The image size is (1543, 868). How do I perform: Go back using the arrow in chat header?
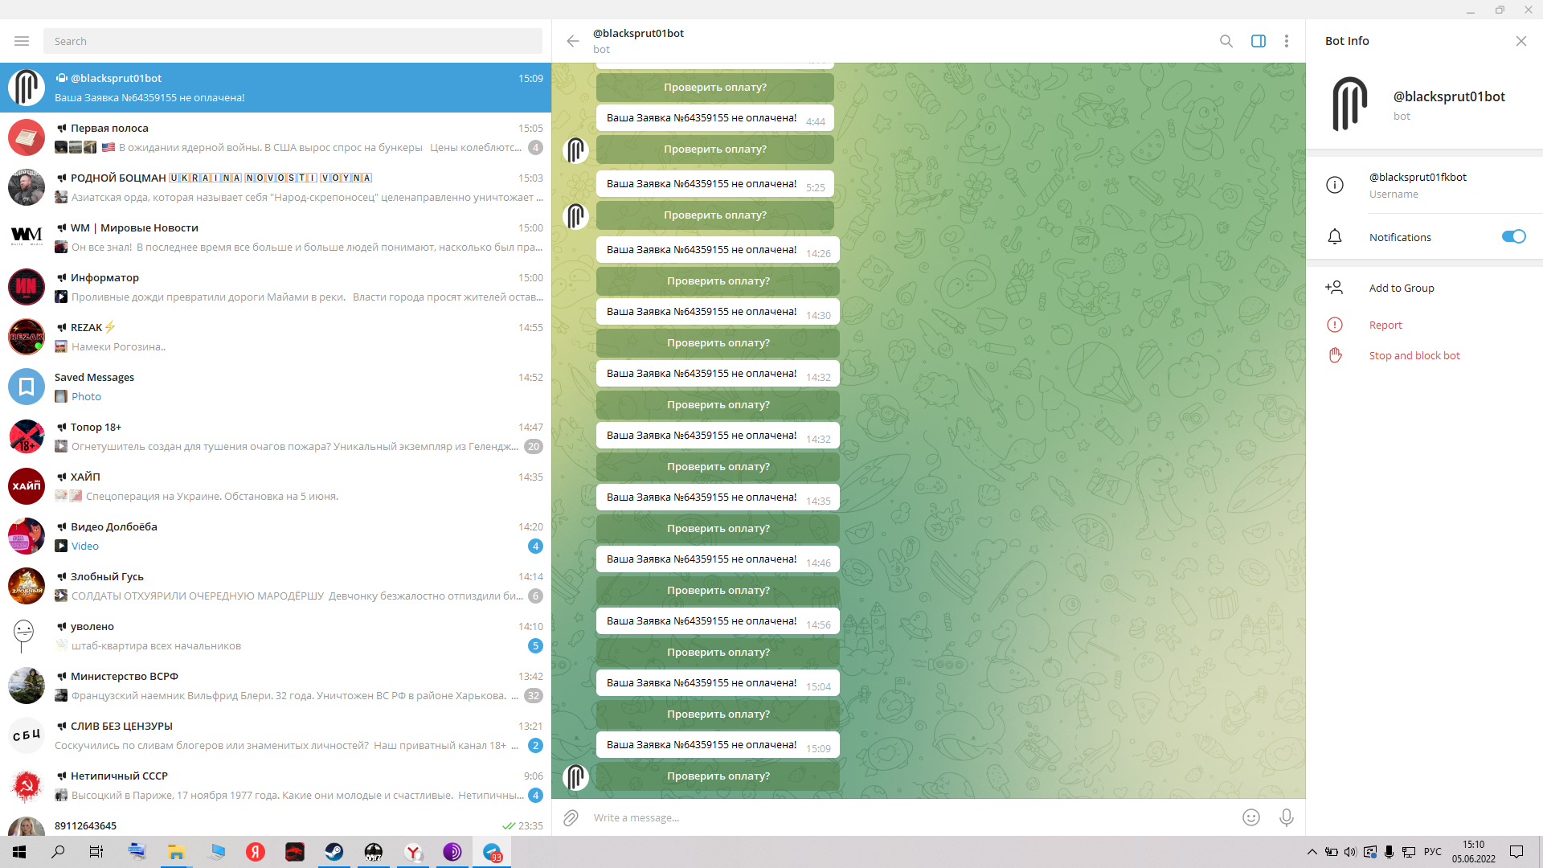click(x=572, y=41)
